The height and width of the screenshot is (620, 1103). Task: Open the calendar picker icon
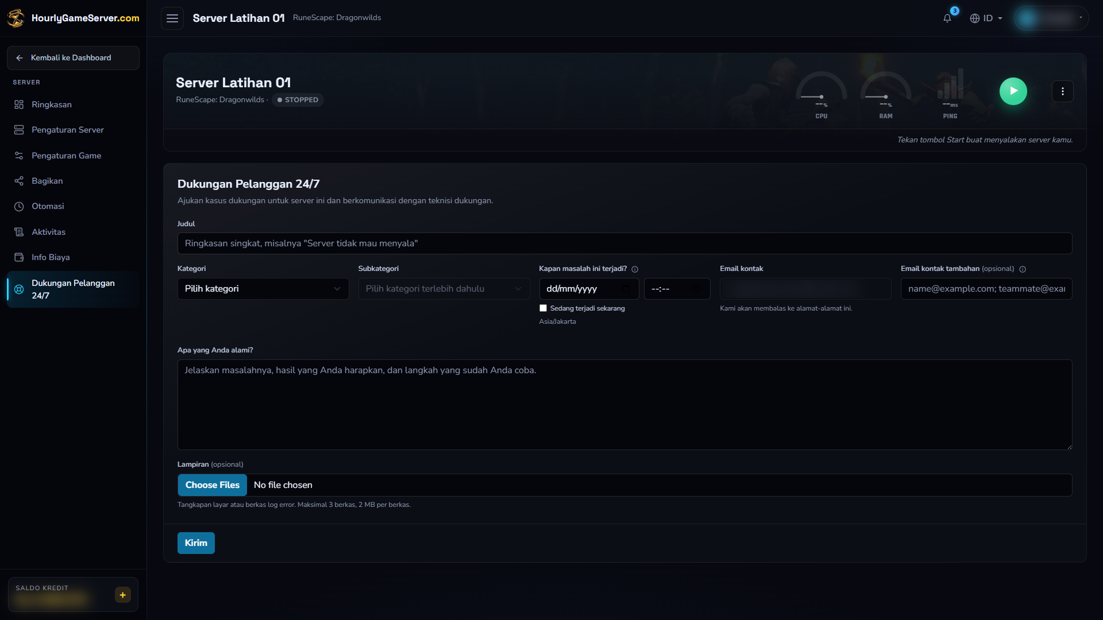click(626, 289)
